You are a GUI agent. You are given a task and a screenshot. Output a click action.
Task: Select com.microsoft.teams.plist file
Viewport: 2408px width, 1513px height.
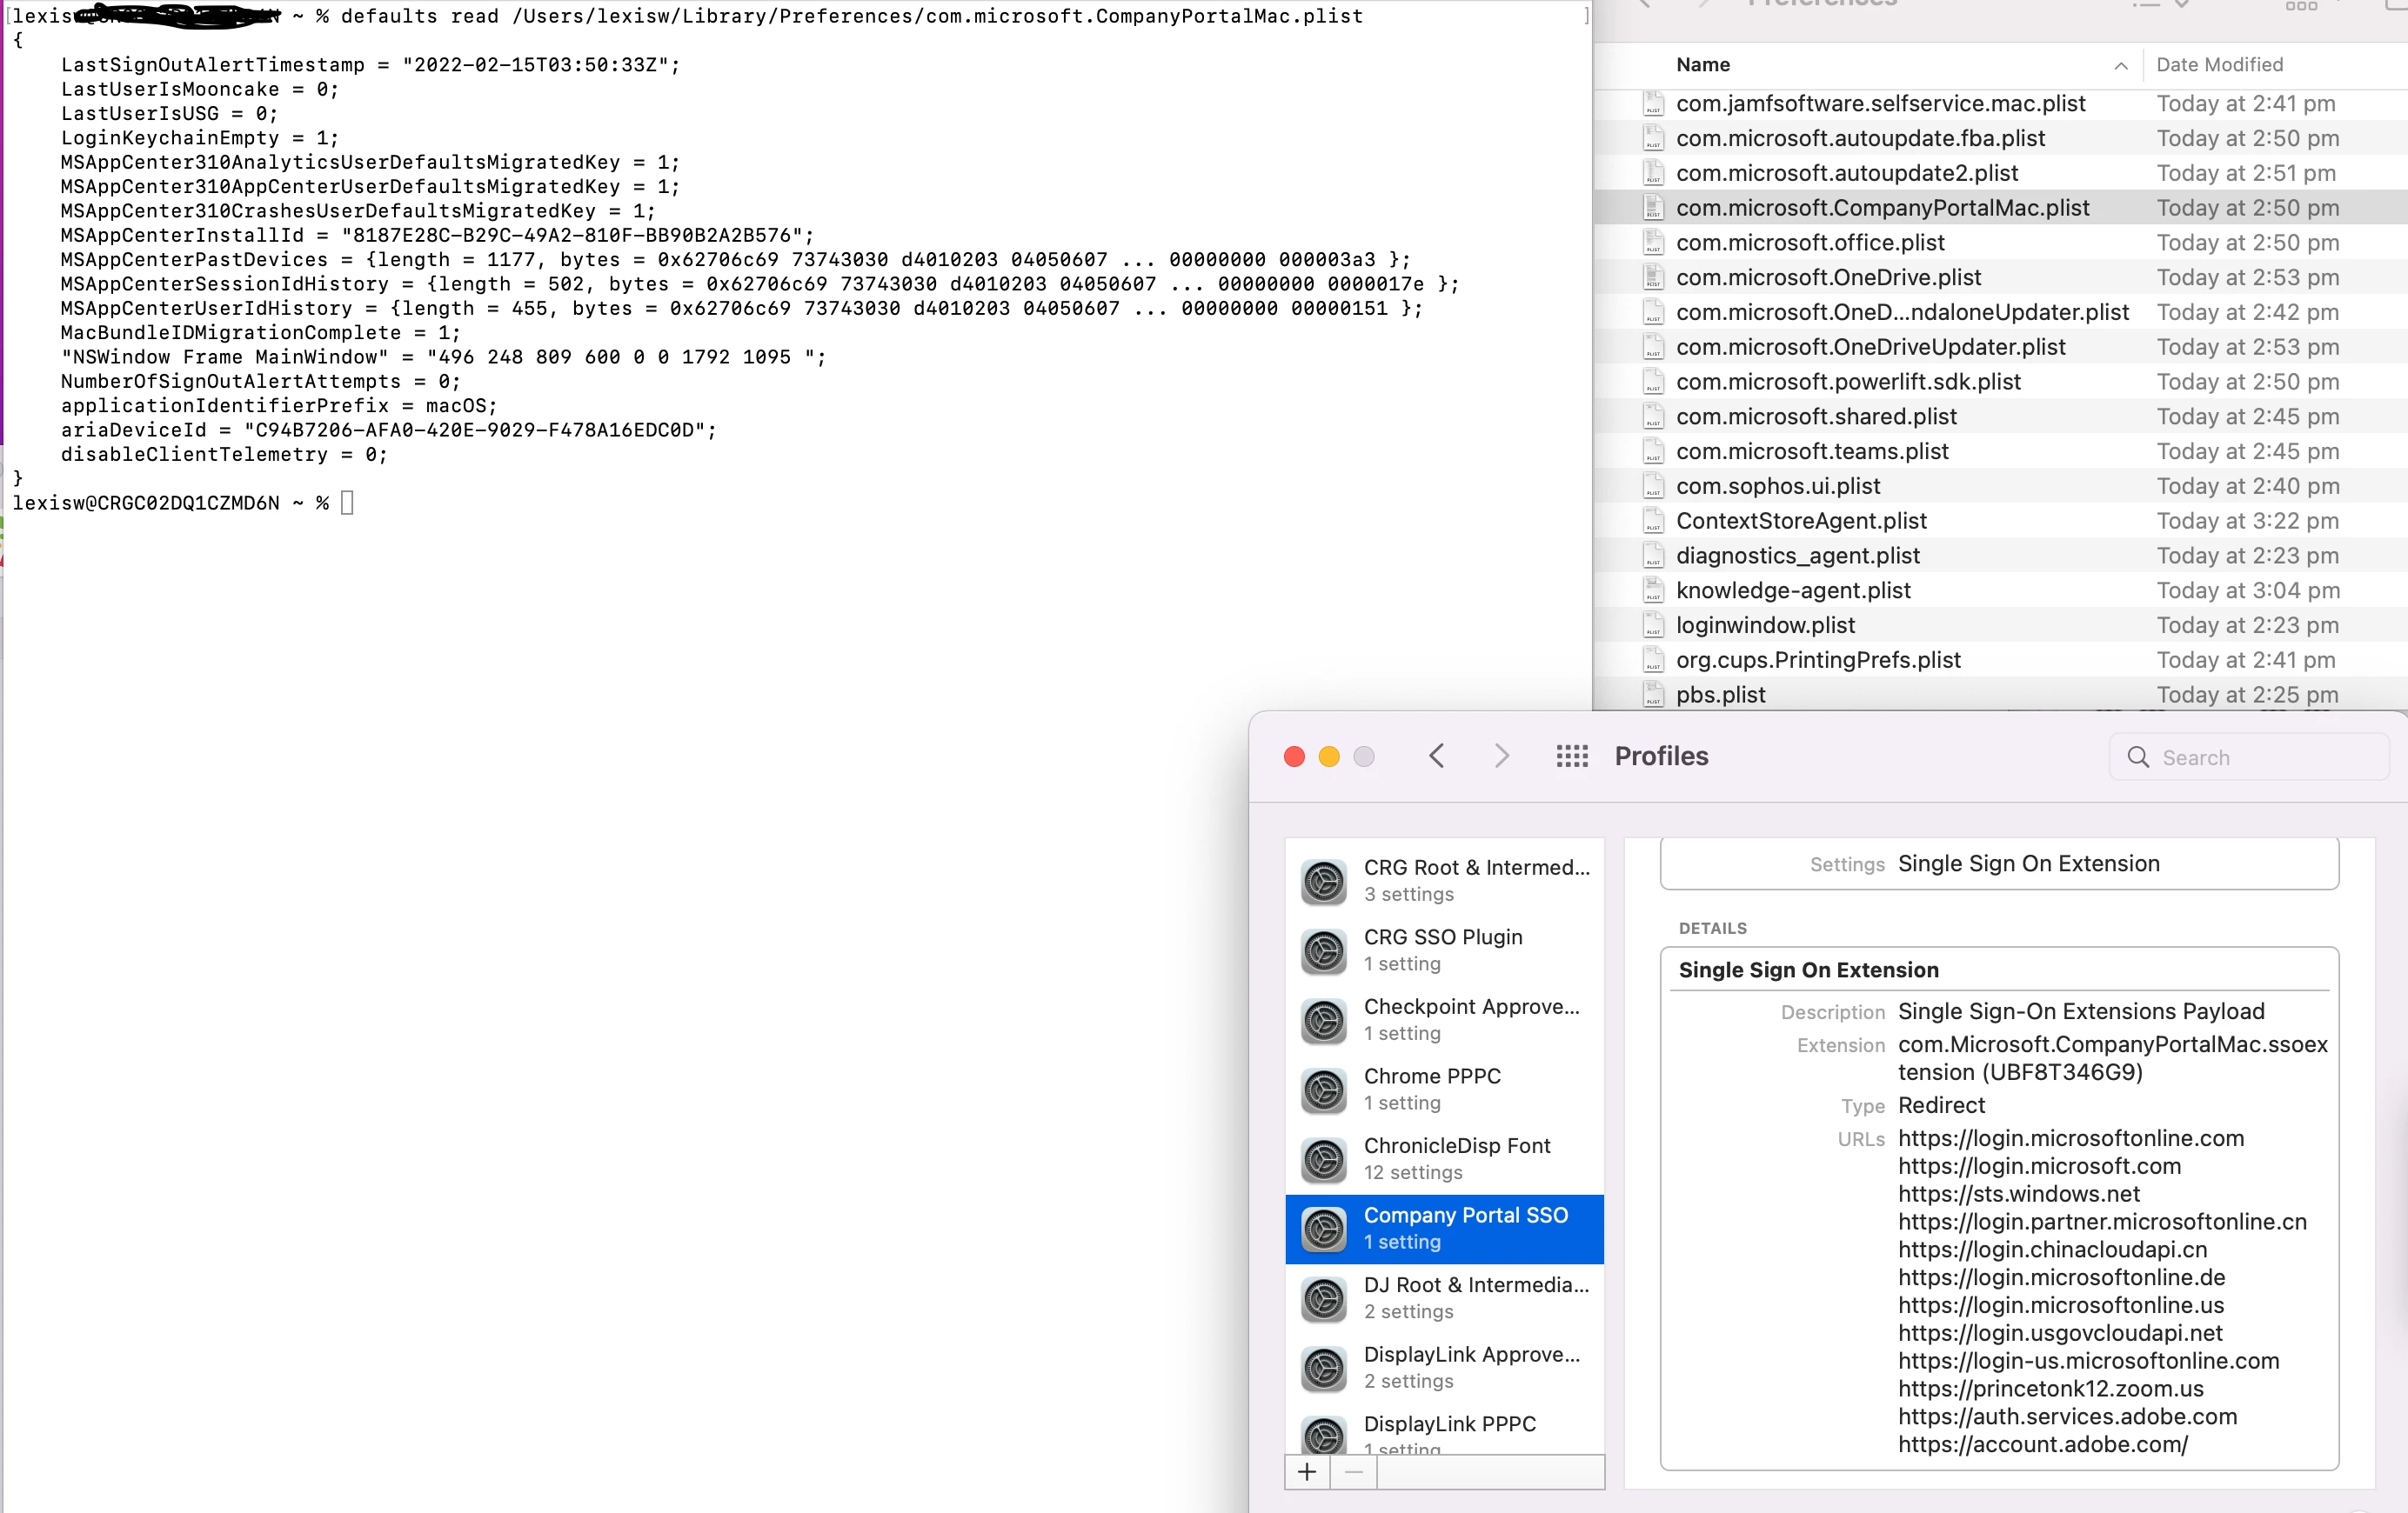tap(2000, 451)
